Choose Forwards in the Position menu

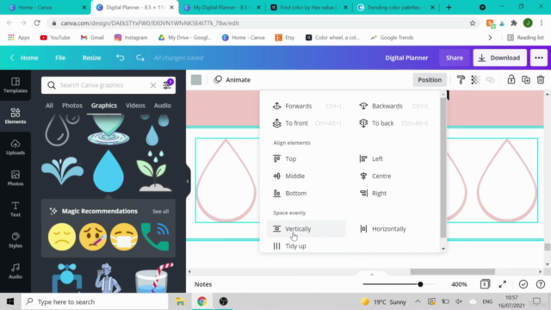pos(306,106)
